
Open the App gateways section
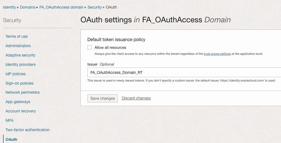[18, 102]
